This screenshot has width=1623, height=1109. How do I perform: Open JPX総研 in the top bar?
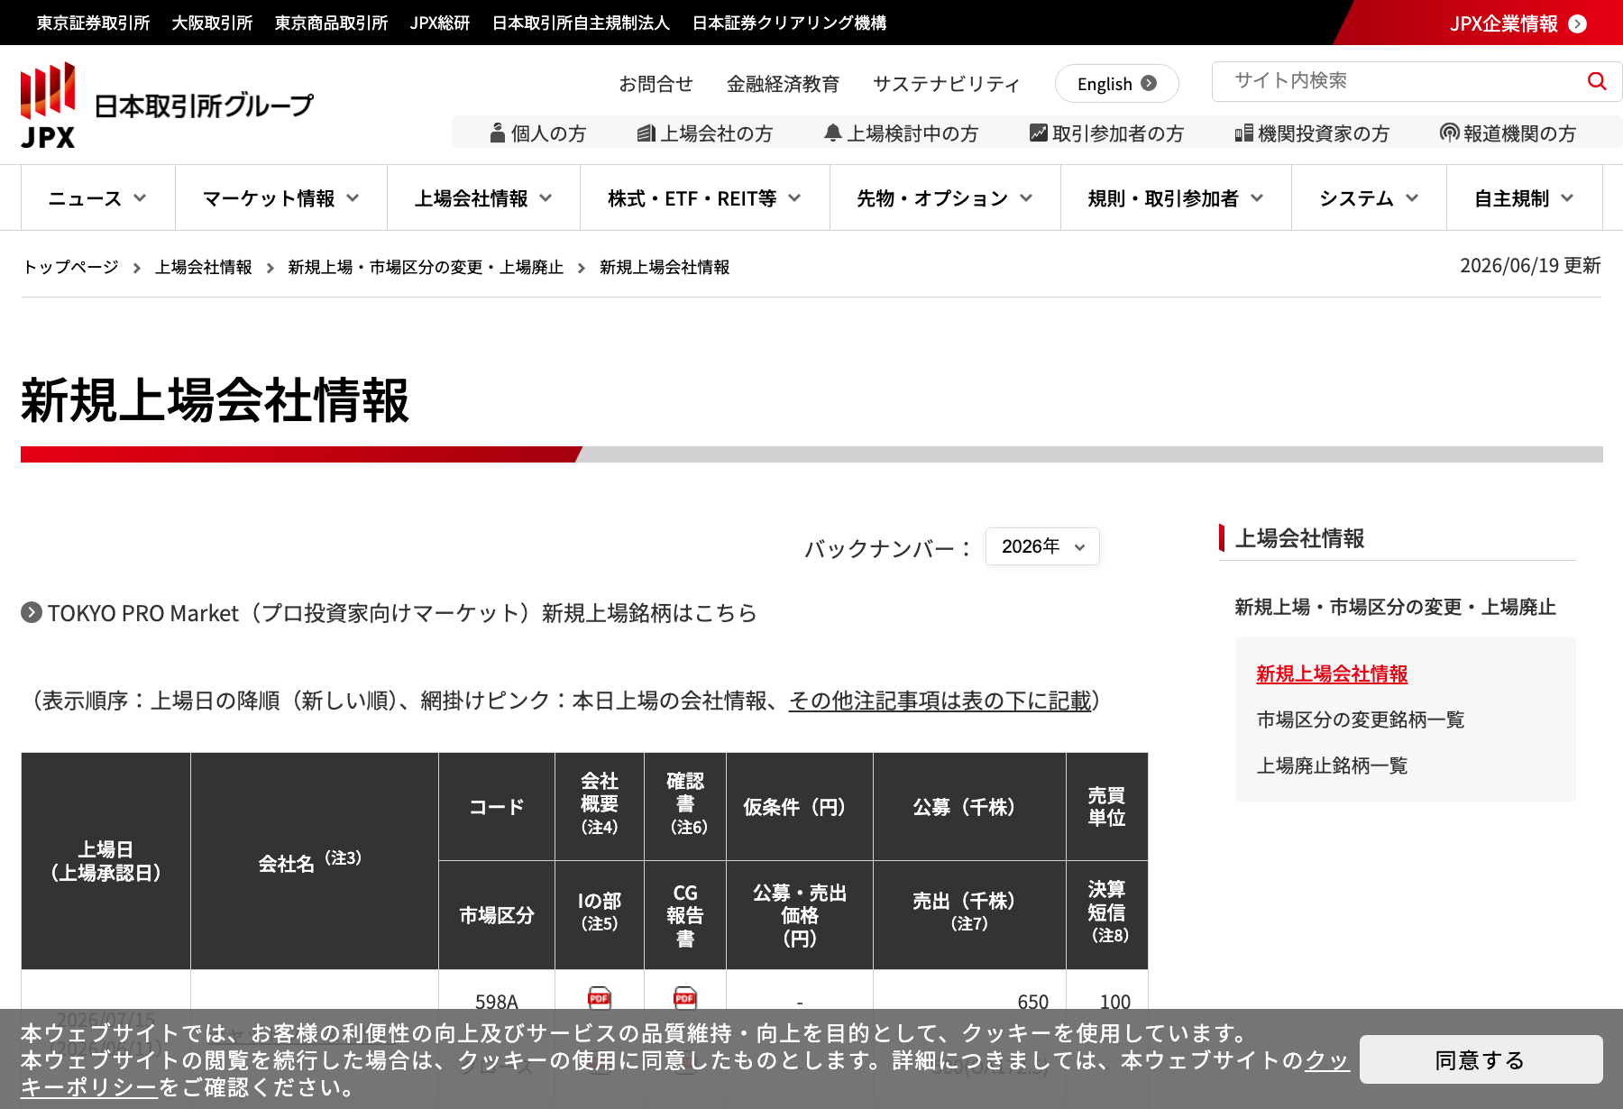coord(440,23)
